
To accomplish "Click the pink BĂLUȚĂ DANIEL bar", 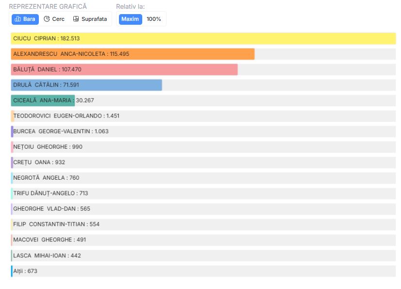I will tap(124, 69).
